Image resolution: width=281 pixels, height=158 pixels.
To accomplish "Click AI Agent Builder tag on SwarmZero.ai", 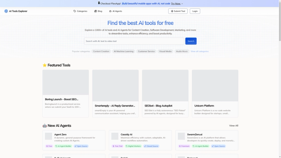I will [201, 146].
